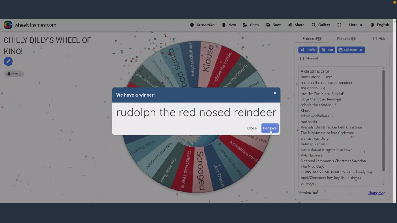
Task: Click the wheel title 'CHILLY DILLY'S WHEEL OF KINO!'
Action: (x=47, y=45)
